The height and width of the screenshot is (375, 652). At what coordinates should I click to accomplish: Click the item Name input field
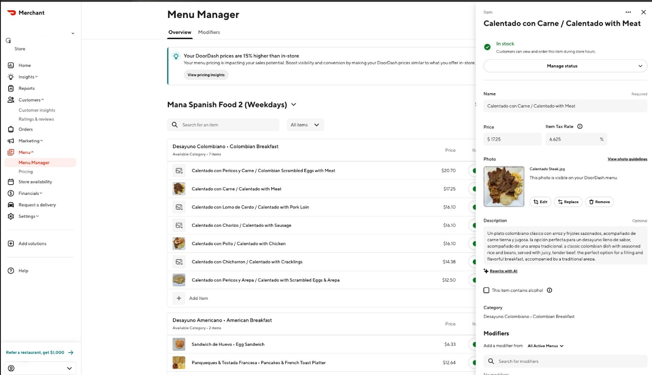pyautogui.click(x=565, y=106)
